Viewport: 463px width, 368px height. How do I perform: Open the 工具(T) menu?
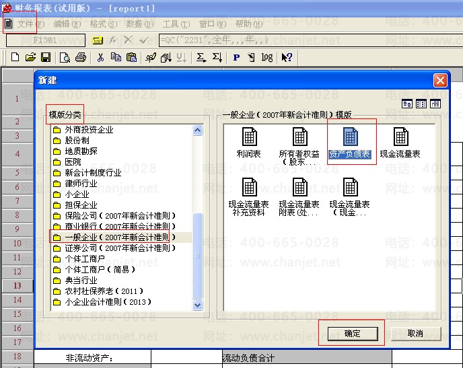click(176, 24)
